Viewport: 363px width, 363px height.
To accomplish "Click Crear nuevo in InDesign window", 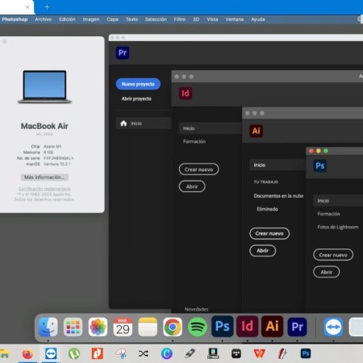I will click(x=198, y=169).
